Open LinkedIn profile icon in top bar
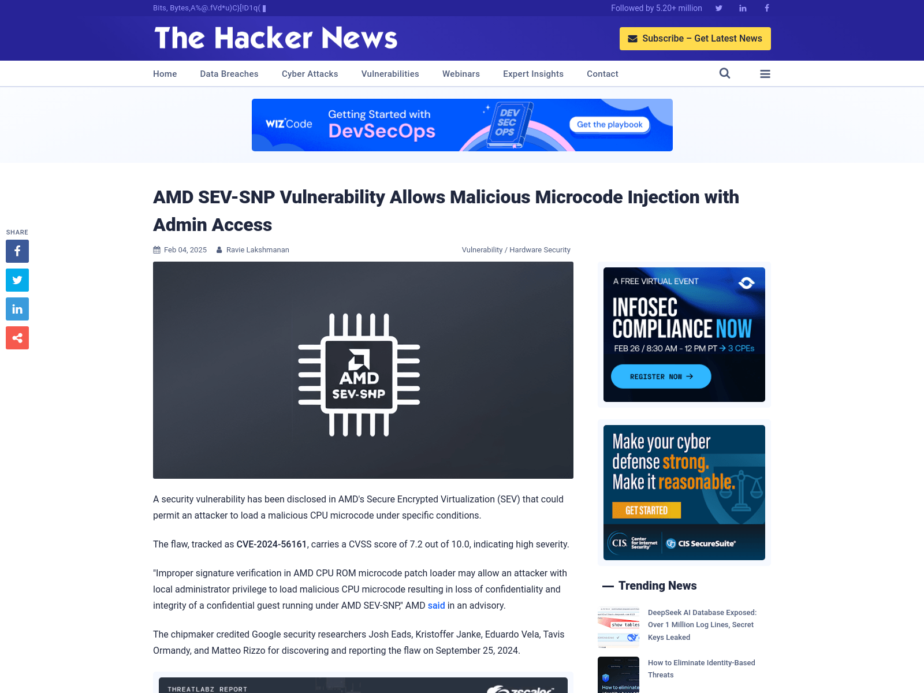 click(x=743, y=8)
